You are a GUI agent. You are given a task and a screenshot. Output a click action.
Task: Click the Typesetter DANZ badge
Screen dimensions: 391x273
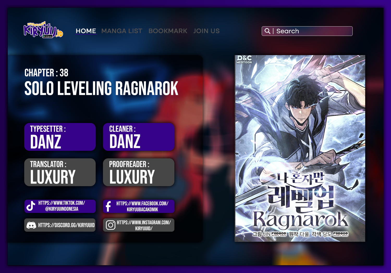60,137
